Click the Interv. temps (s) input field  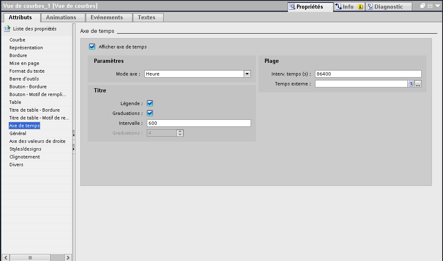[x=368, y=74]
